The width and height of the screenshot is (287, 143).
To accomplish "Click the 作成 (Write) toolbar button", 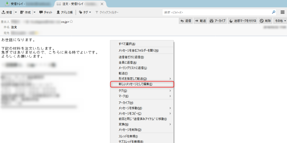I will (26, 12).
